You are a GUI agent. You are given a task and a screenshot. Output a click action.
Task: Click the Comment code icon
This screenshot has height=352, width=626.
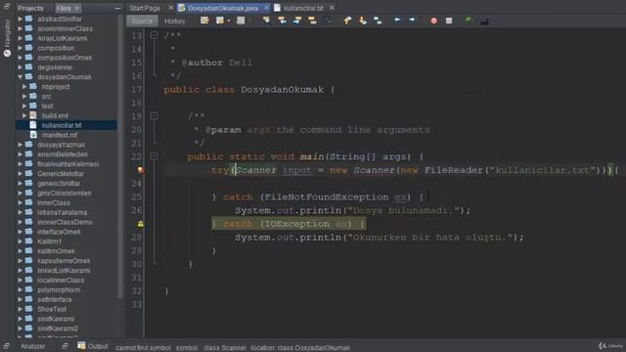(468, 20)
